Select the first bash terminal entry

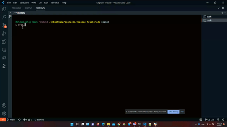click(214, 17)
